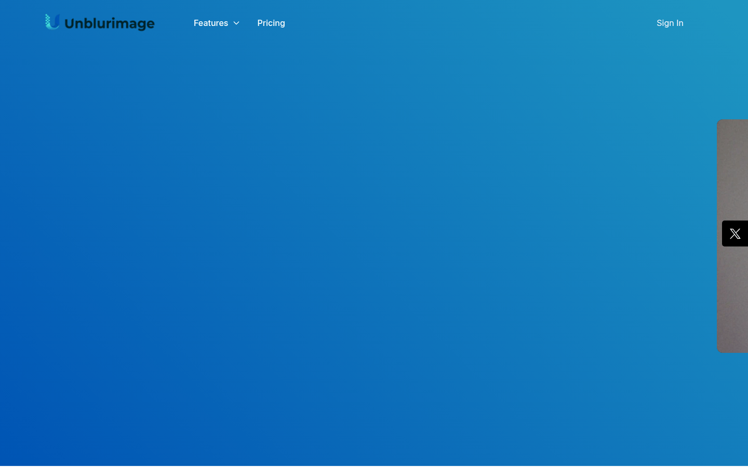Open Pricing from the top navigation bar
The width and height of the screenshot is (748, 467).
coord(271,23)
